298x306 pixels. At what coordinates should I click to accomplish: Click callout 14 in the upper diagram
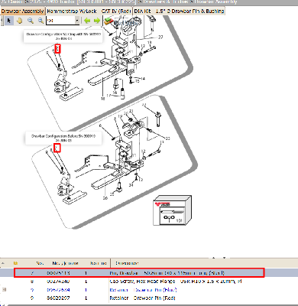[143, 79]
